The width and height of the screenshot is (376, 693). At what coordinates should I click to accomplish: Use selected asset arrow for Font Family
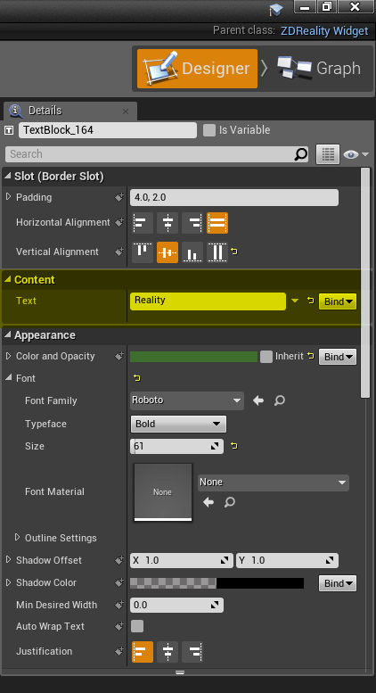[x=258, y=400]
